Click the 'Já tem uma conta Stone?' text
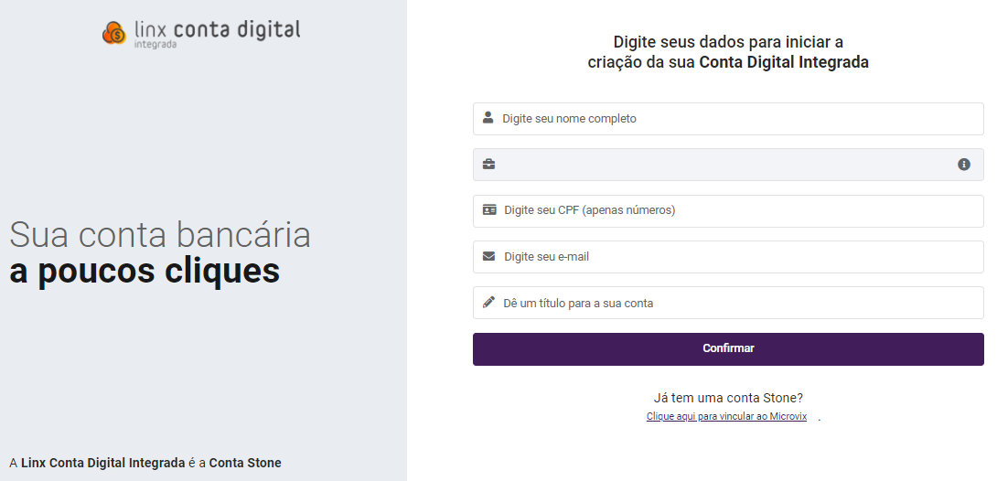Image resolution: width=997 pixels, height=481 pixels. tap(728, 398)
